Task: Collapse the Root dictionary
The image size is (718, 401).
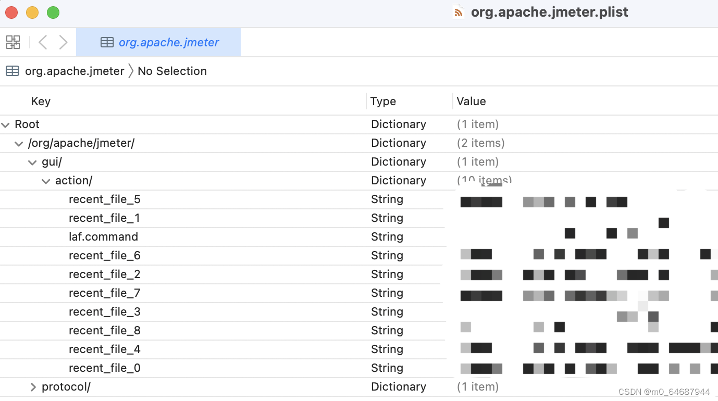Action: click(x=6, y=124)
